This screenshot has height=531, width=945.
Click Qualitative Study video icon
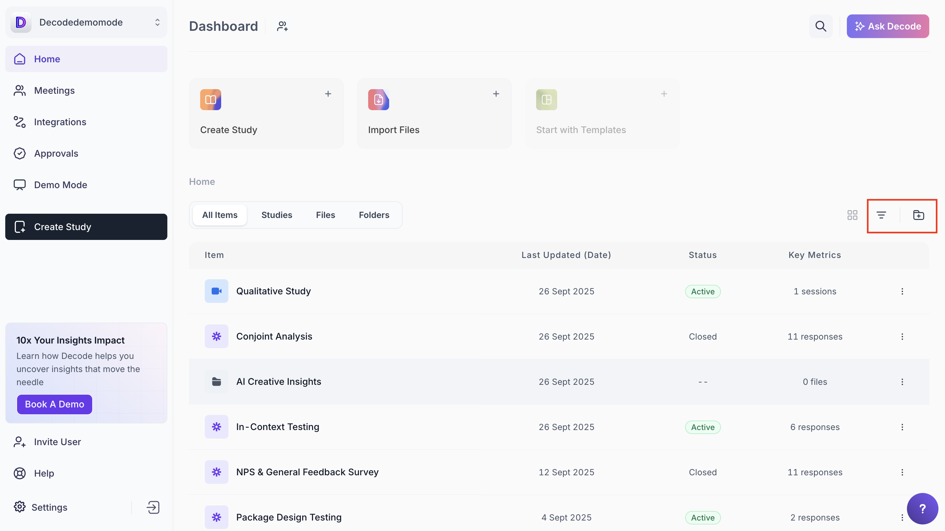tap(216, 291)
